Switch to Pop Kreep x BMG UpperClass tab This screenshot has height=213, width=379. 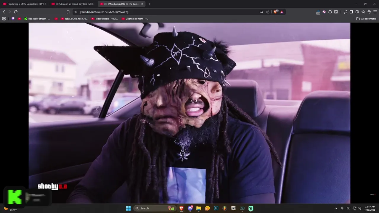[24, 4]
